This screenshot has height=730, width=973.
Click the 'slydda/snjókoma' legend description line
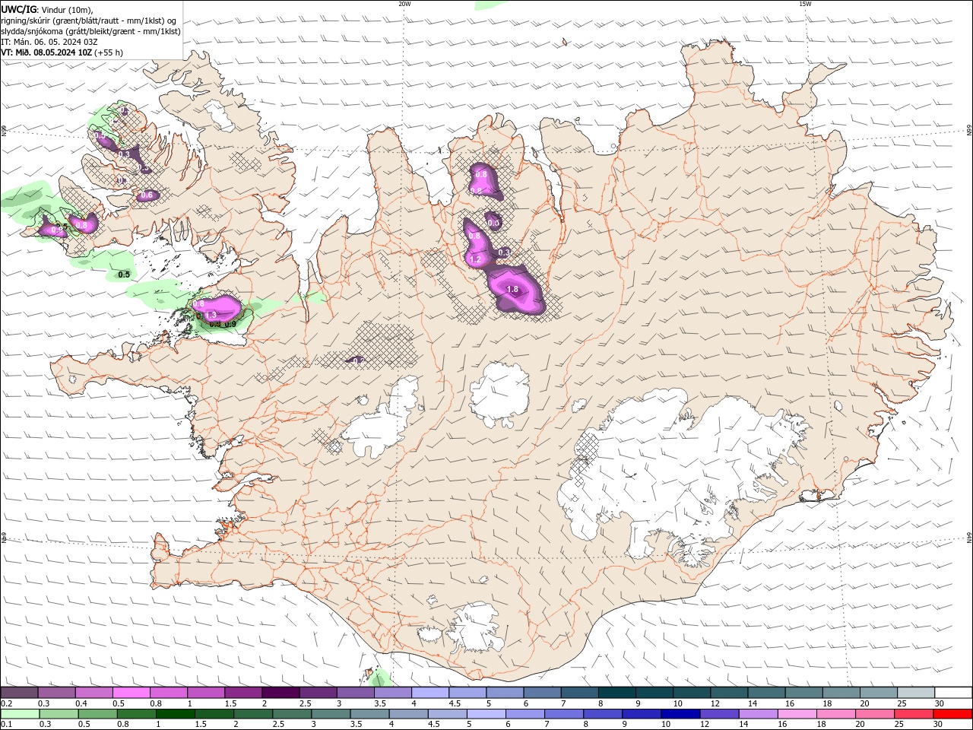point(91,31)
